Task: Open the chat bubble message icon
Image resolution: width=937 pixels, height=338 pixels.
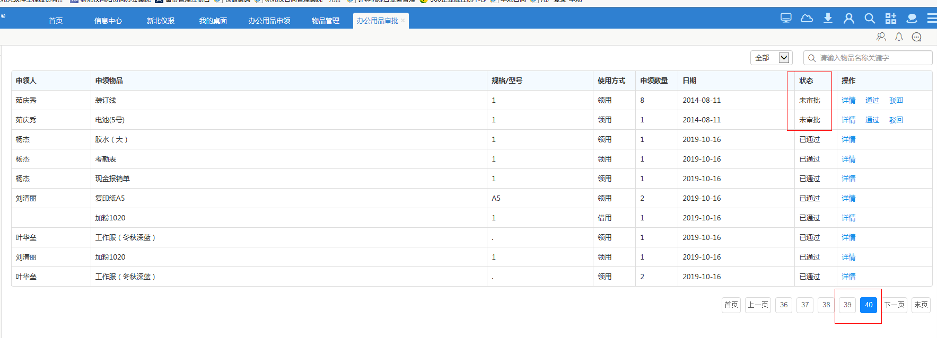Action: click(x=916, y=37)
